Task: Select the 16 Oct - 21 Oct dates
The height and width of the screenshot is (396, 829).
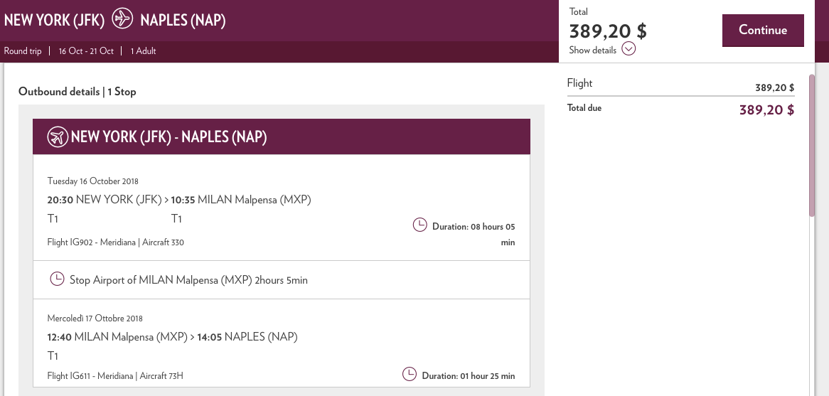Action: 86,51
